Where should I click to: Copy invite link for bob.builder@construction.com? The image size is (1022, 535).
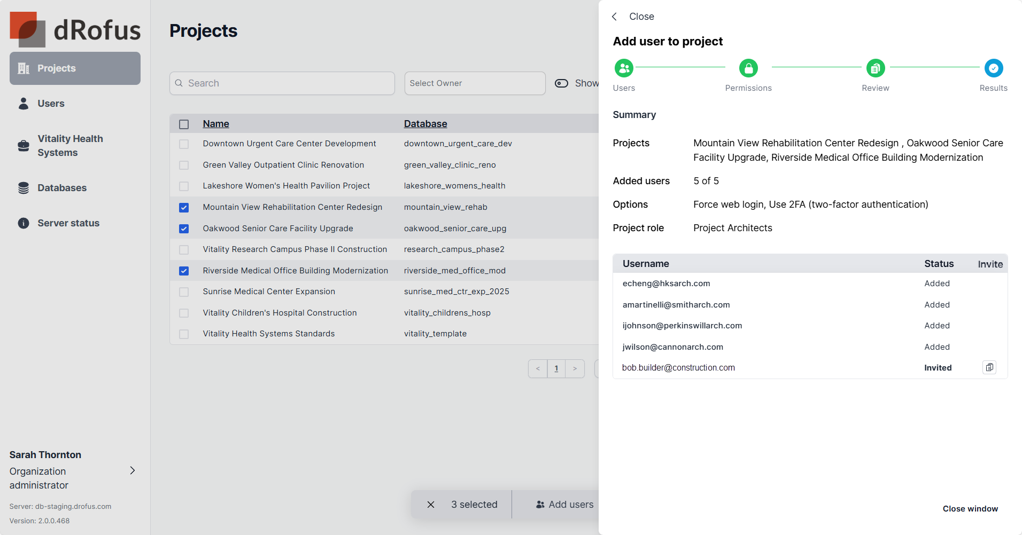[x=989, y=367]
